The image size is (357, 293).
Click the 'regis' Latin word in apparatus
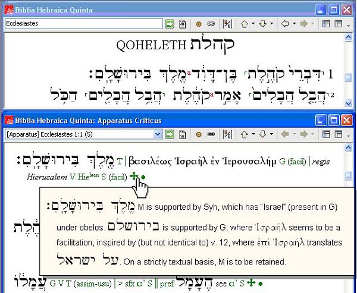tap(321, 162)
